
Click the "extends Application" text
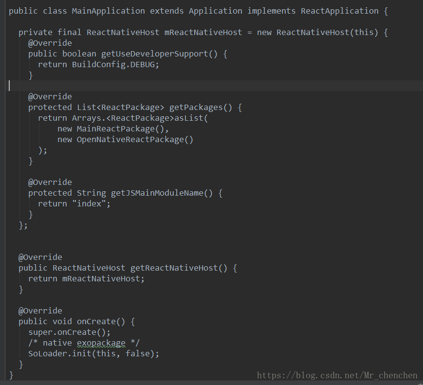tap(196, 11)
